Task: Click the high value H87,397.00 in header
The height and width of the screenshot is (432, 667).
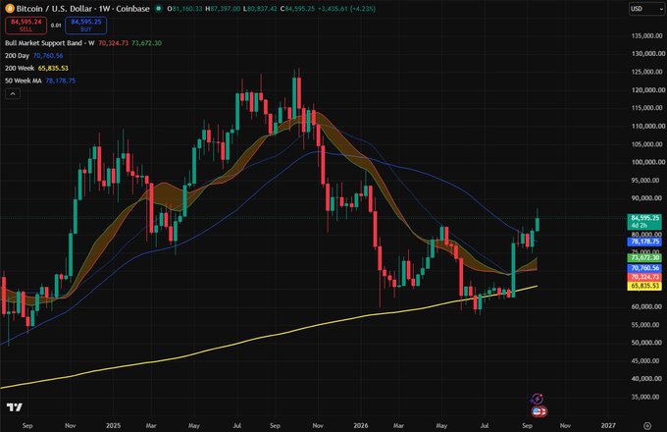Action: [x=223, y=9]
